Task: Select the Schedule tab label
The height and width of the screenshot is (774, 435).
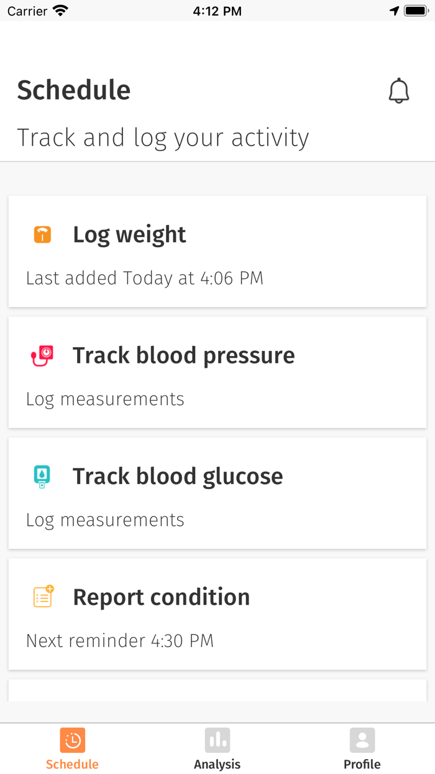Action: tap(72, 764)
